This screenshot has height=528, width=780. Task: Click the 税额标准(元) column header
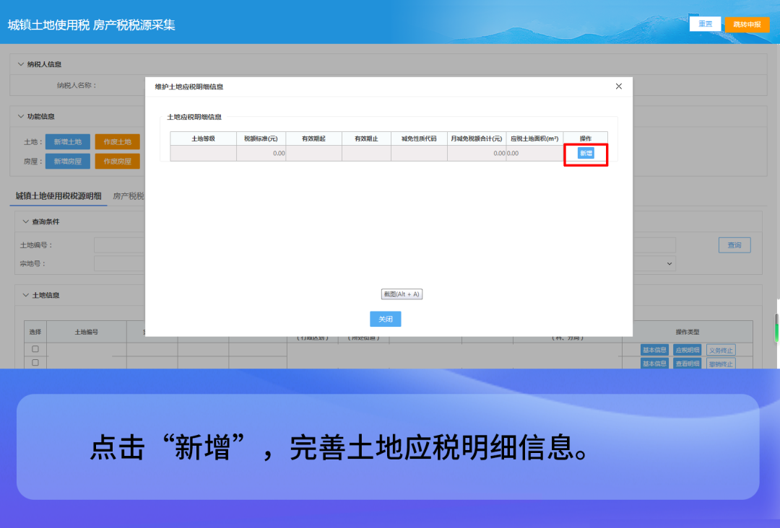261,138
